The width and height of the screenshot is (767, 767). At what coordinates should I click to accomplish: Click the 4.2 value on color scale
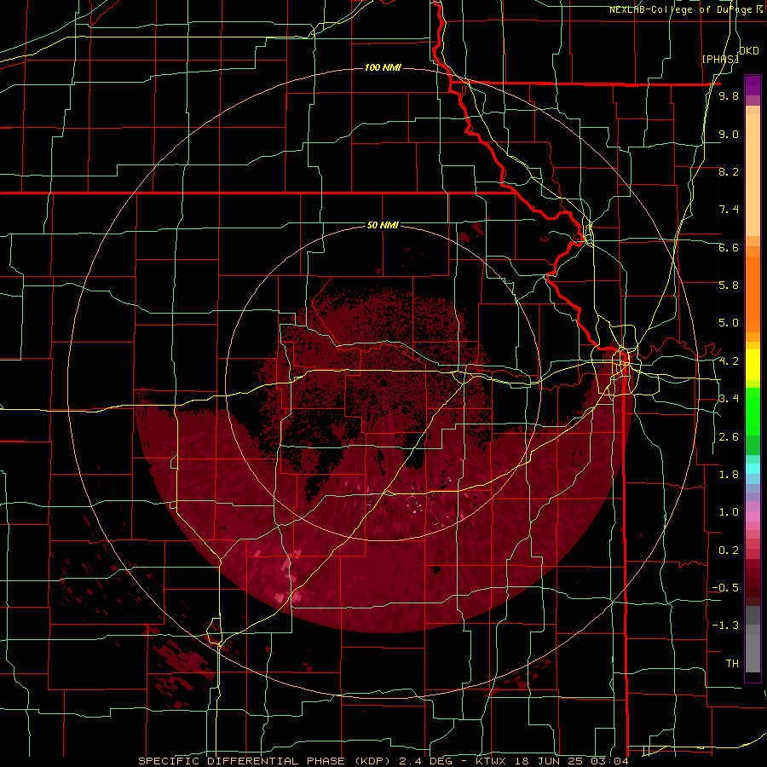[729, 361]
